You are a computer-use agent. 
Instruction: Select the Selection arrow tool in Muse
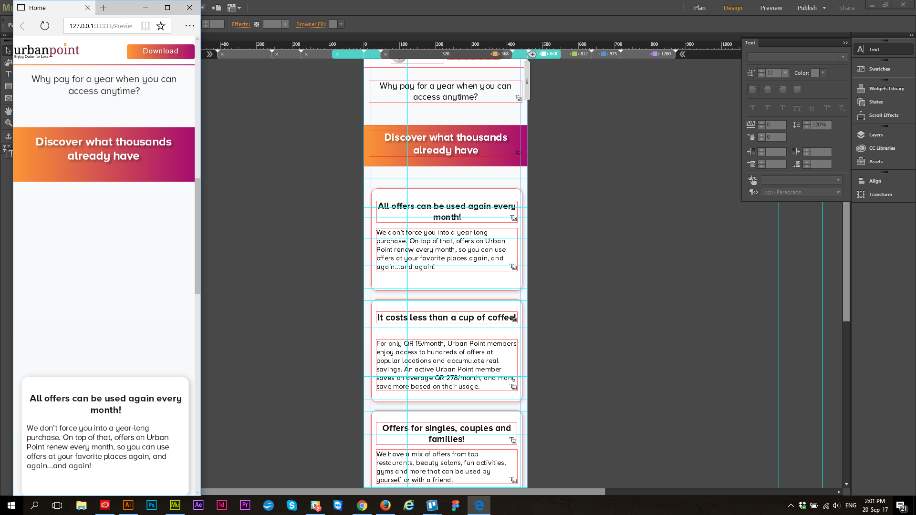point(8,51)
